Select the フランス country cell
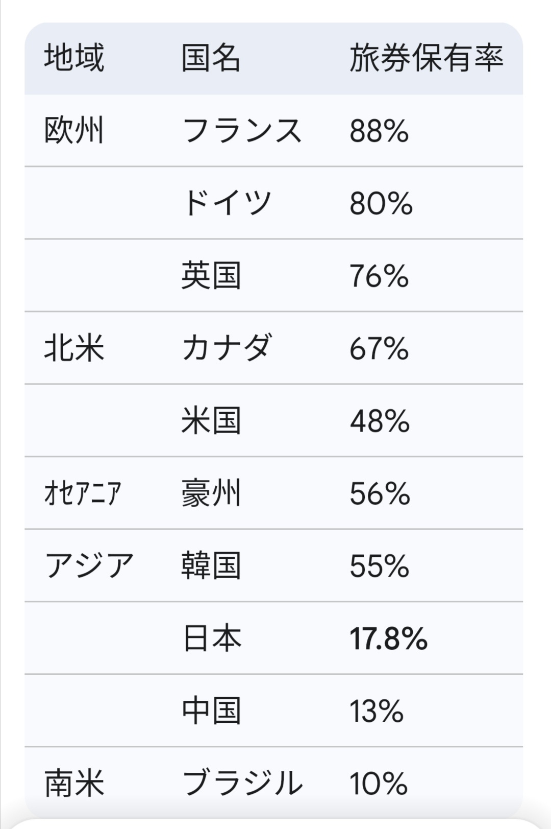This screenshot has height=829, width=551. coord(242,131)
